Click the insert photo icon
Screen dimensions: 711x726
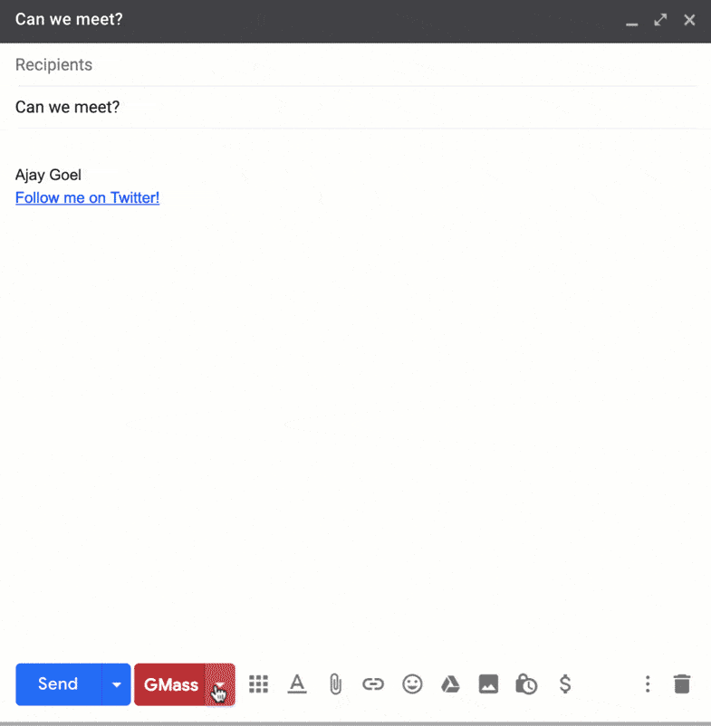[488, 684]
